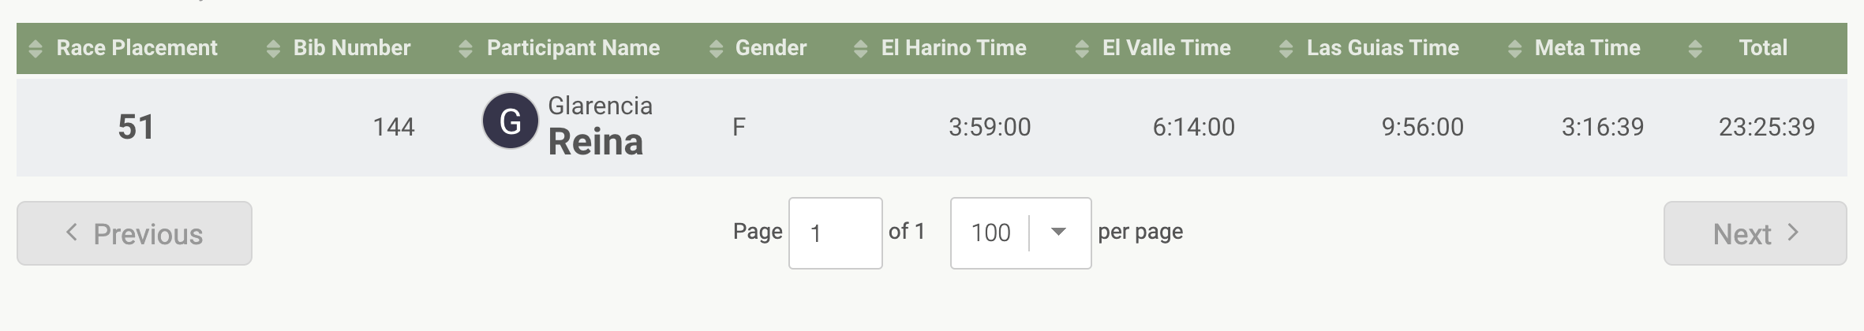Click the page number input field
Viewport: 1864px width, 331px height.
(835, 232)
